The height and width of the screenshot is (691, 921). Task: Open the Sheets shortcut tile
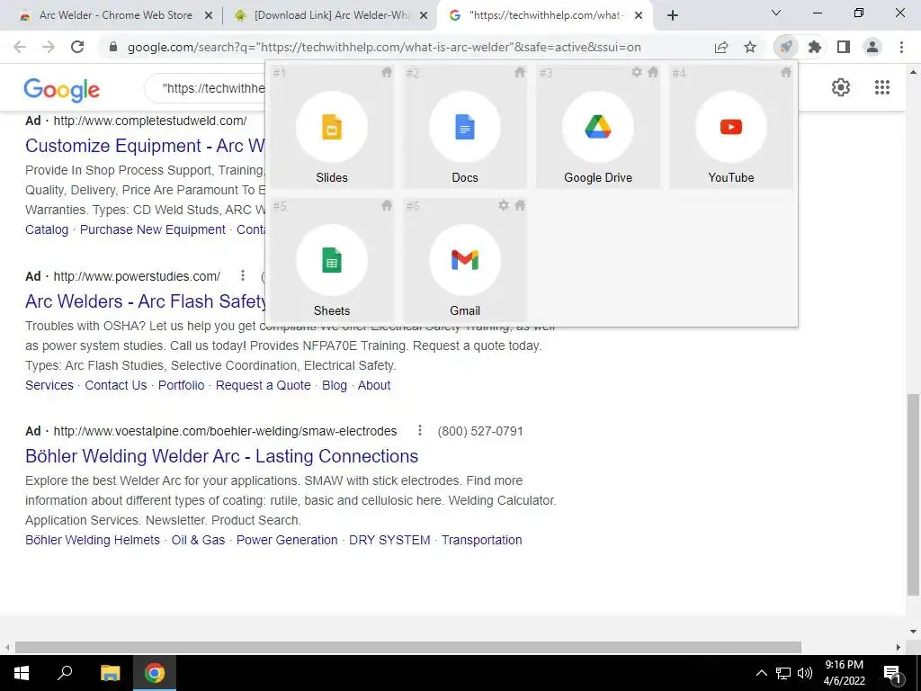(331, 260)
